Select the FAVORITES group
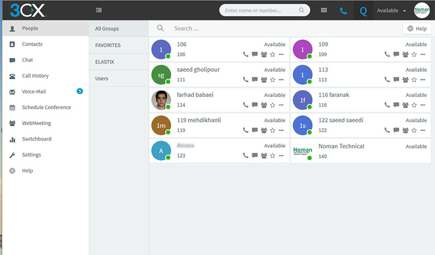This screenshot has width=435, height=255. tap(108, 45)
